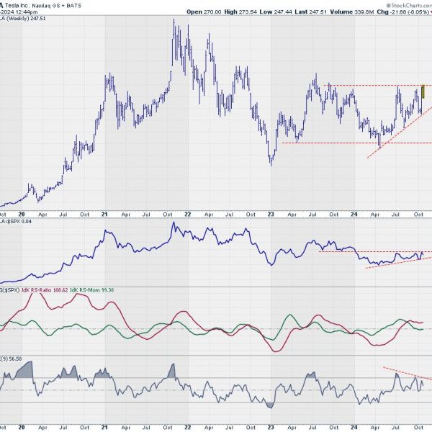Viewport: 432px width, 432px height.
Task: Click year label 21 on price panel axis
Action: click(104, 214)
